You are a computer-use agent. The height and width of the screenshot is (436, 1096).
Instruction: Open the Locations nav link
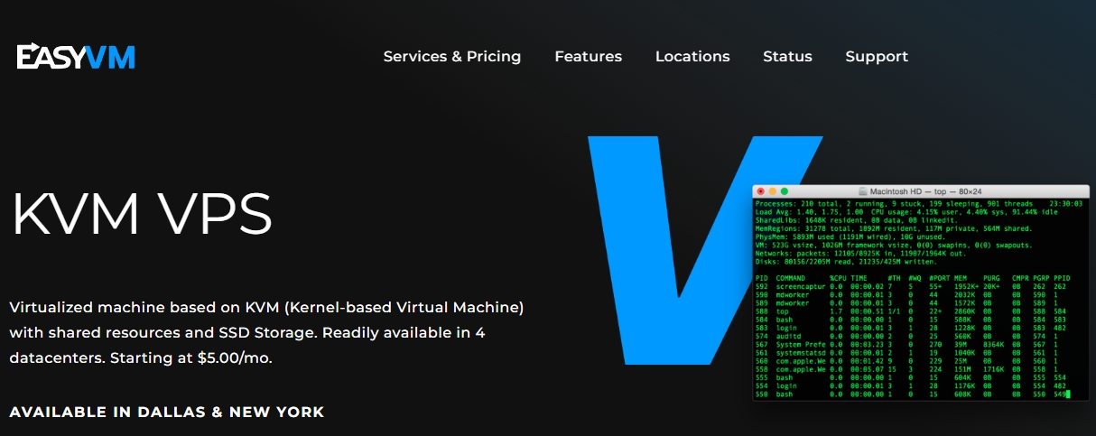tap(692, 56)
